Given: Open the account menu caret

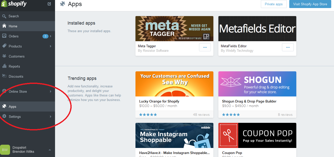Looking at the screenshot, I should pos(50,150).
